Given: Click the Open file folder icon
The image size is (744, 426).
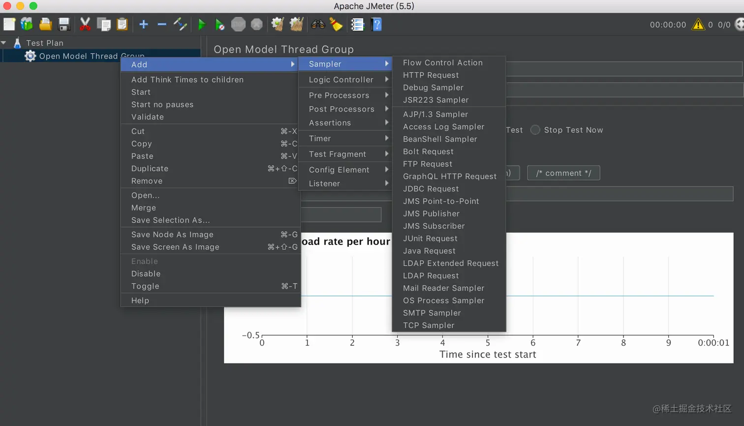Looking at the screenshot, I should [45, 24].
